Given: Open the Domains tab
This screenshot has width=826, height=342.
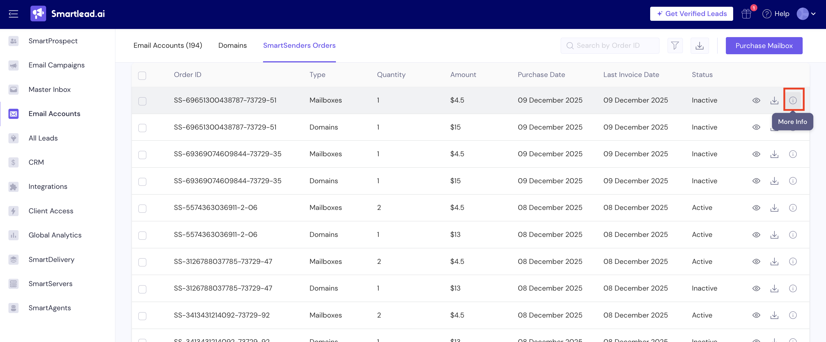Looking at the screenshot, I should [232, 46].
